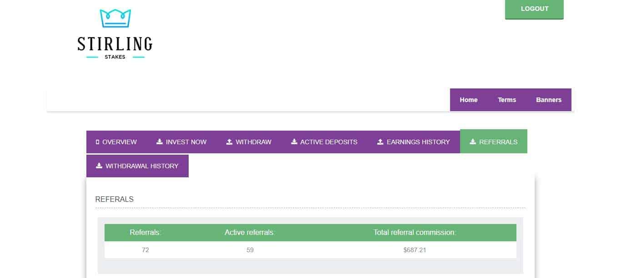Click the active referrals value 59
The image size is (621, 278).
250,250
